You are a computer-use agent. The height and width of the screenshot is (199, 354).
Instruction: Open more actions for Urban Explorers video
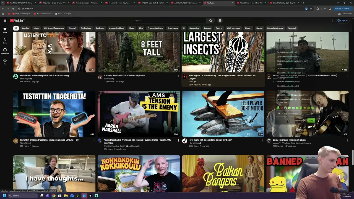pyautogui.click(x=178, y=76)
